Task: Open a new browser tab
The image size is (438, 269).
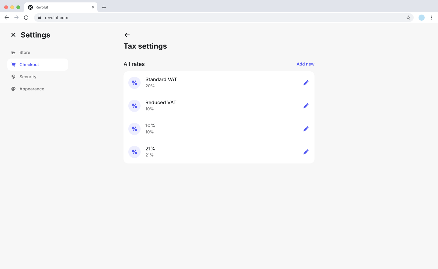Action: (x=104, y=7)
